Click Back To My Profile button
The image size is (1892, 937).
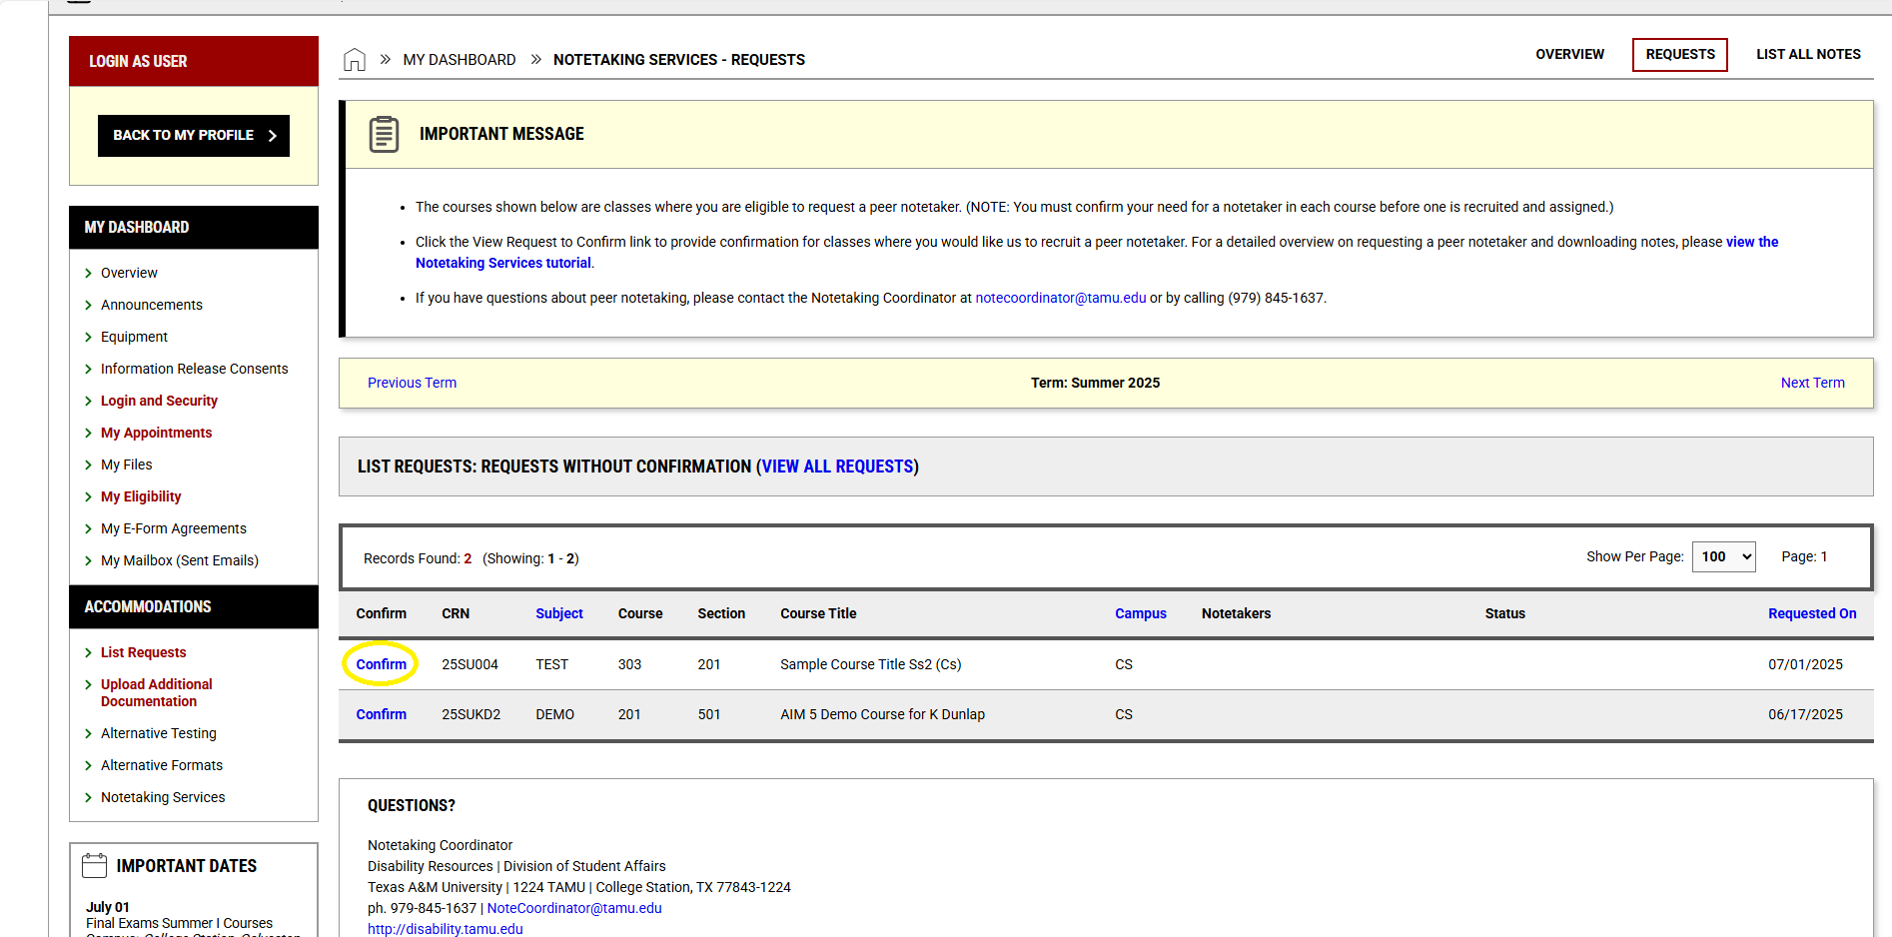[x=194, y=136]
